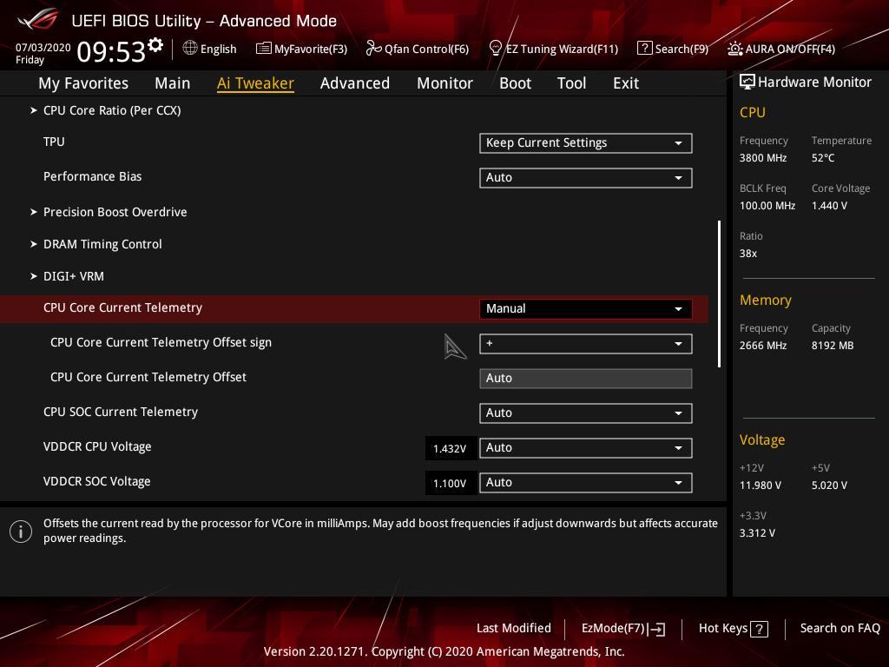The image size is (889, 667).
Task: Click the info icon in help panel
Action: pyautogui.click(x=21, y=532)
